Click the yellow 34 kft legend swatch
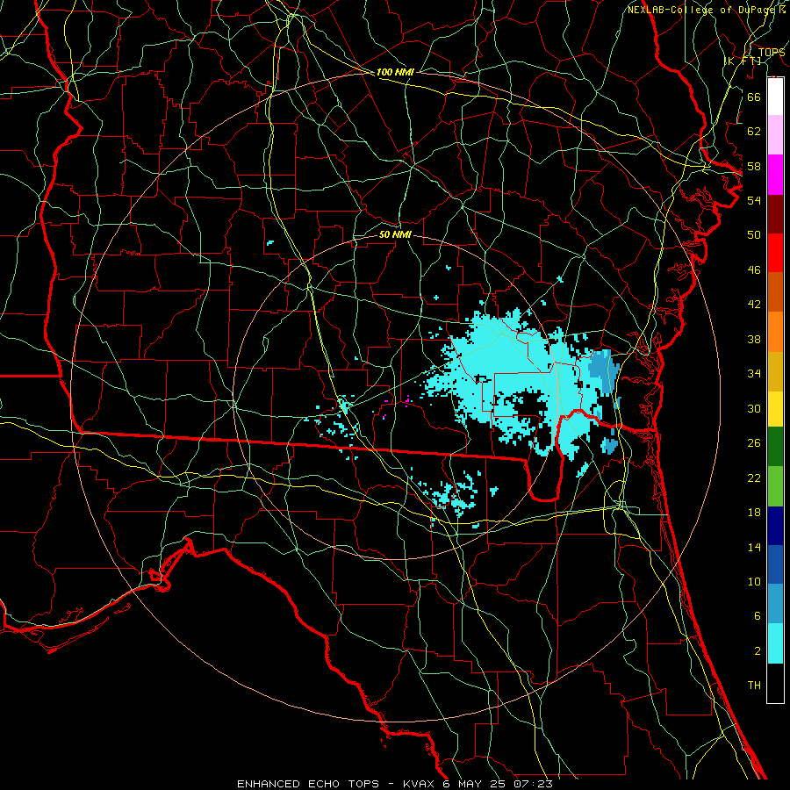Viewport: 790px width, 790px height. point(775,408)
